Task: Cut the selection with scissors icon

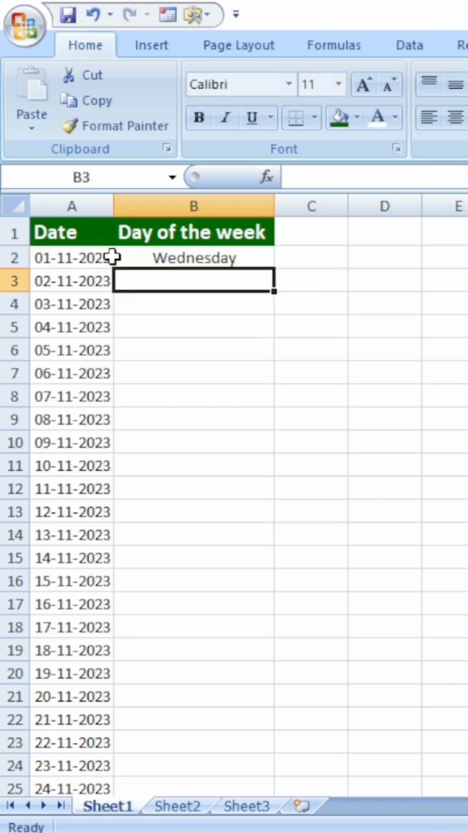Action: point(69,75)
